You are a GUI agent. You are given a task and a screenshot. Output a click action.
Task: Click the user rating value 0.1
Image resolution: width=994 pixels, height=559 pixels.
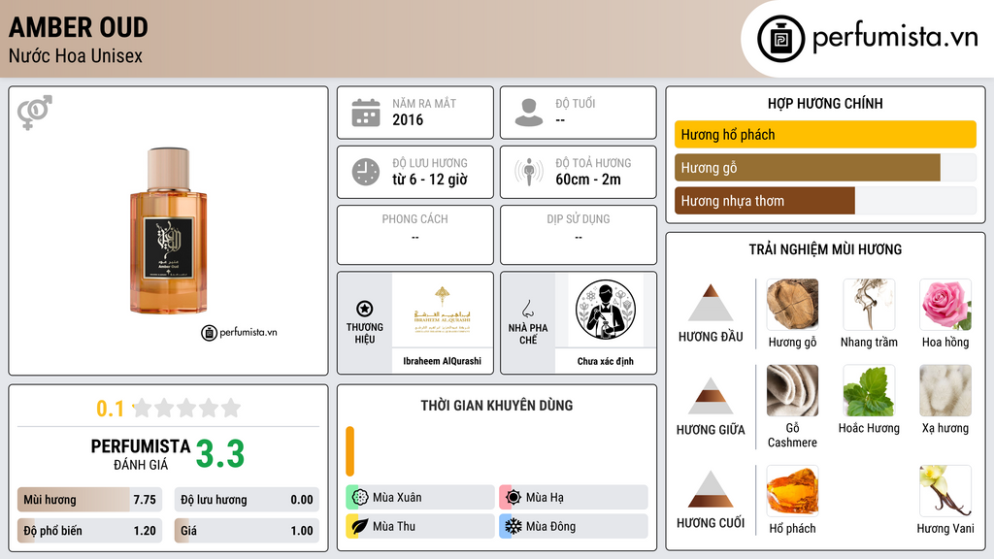pos(111,409)
